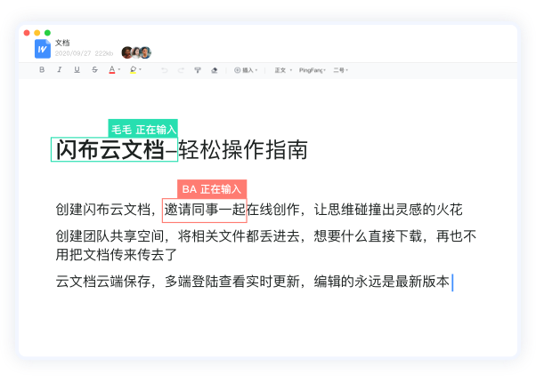
Task: Select the format painter tool
Action: coord(197,69)
